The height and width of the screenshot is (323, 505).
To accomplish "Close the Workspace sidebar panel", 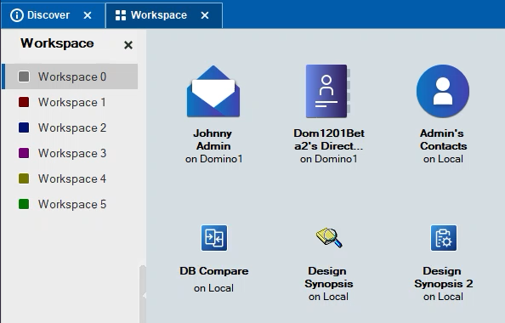I will pos(128,45).
